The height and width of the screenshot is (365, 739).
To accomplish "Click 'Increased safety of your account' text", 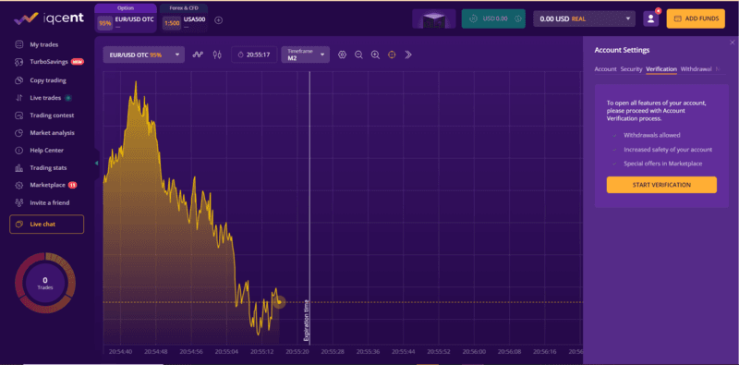I will [668, 150].
